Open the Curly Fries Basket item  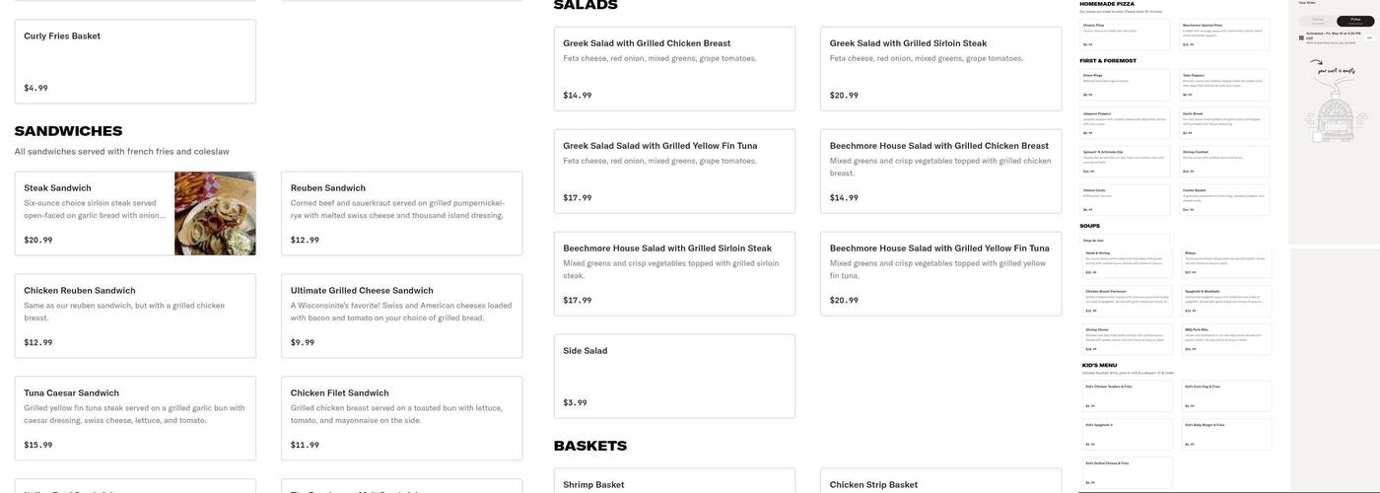tap(135, 61)
